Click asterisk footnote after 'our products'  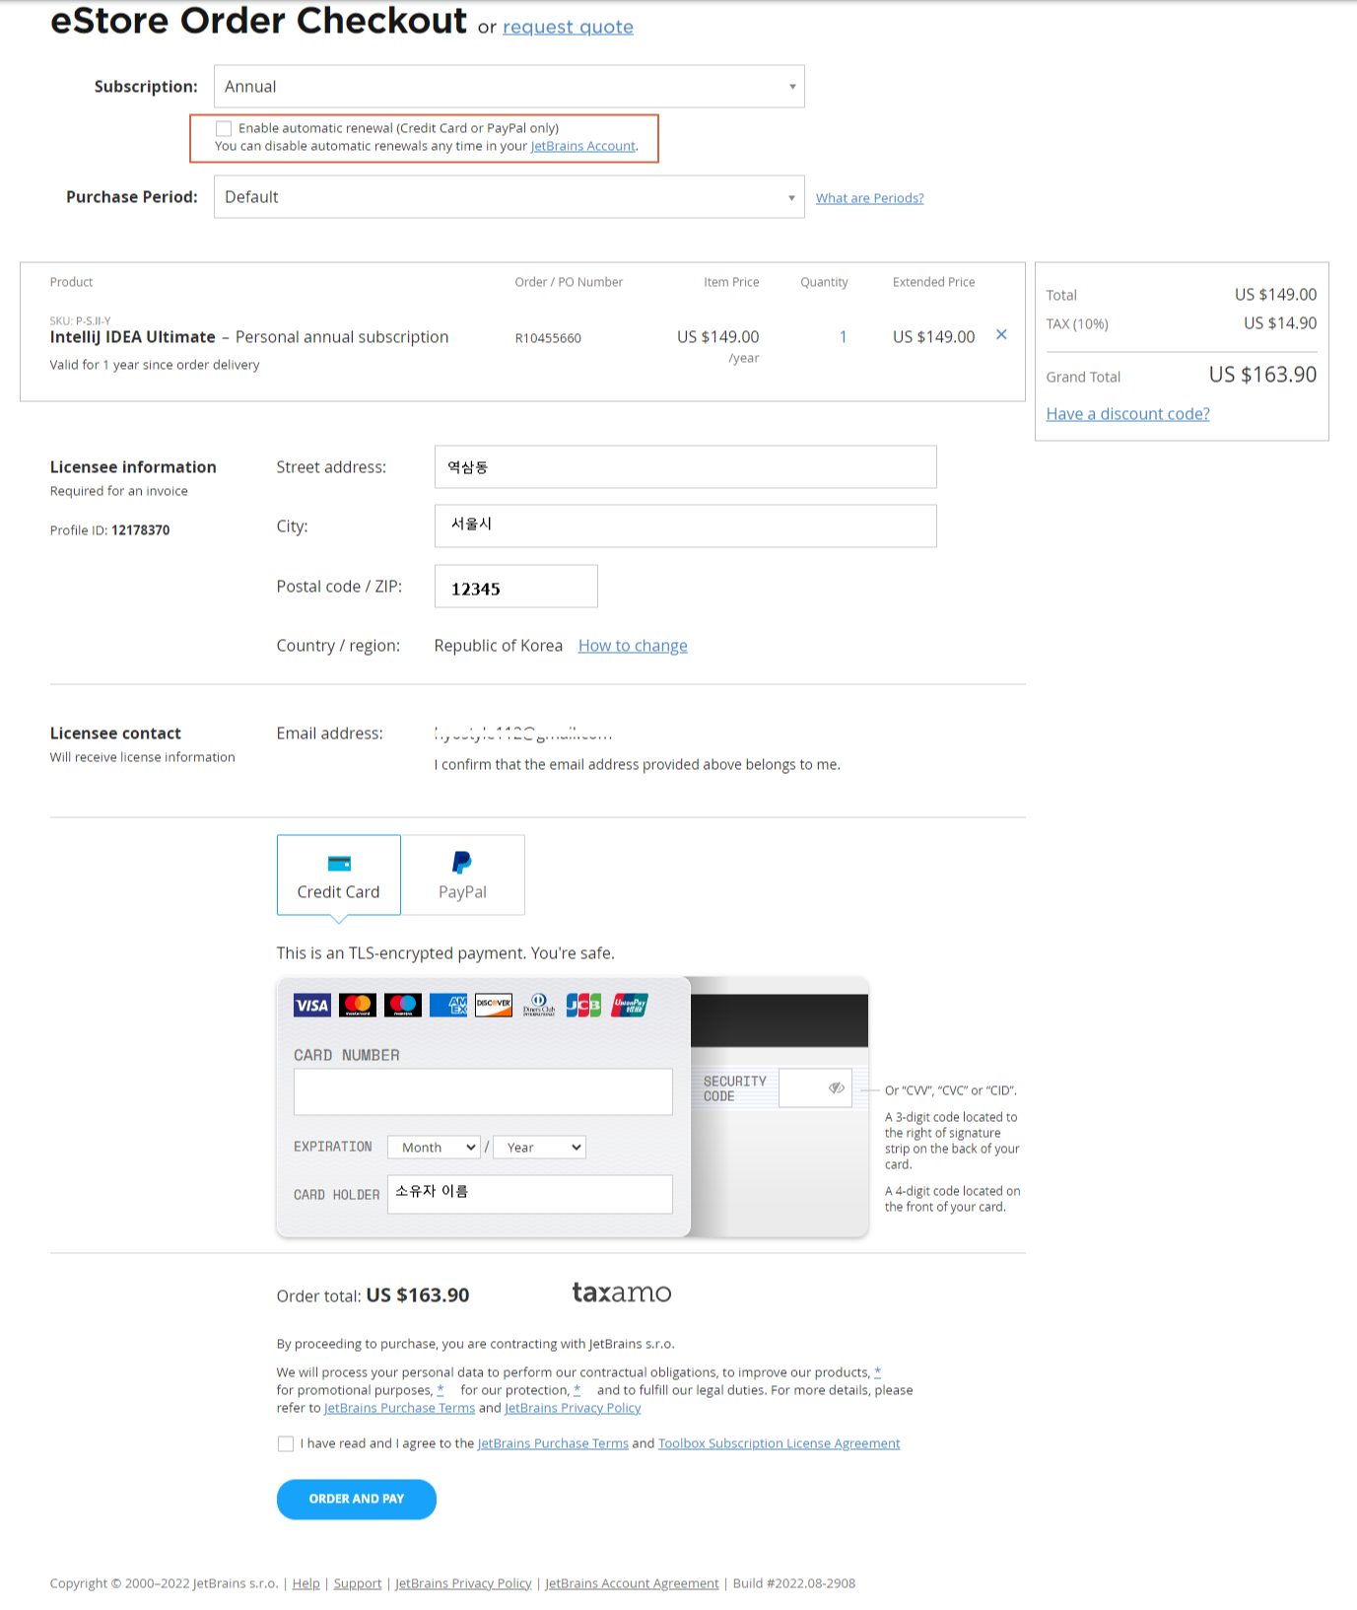(x=878, y=1371)
